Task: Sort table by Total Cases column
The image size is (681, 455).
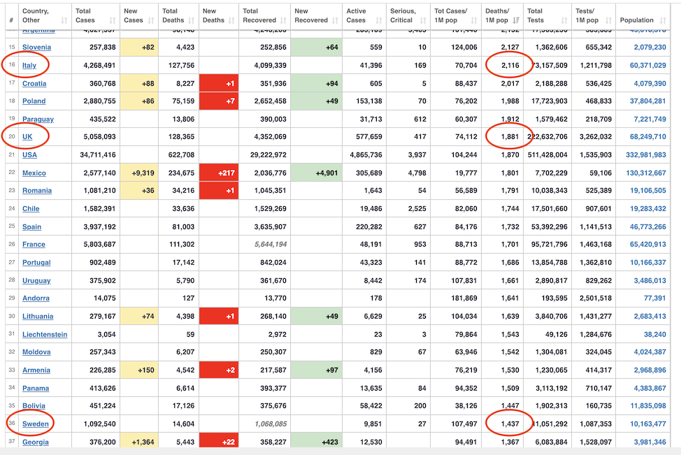Action: [96, 16]
